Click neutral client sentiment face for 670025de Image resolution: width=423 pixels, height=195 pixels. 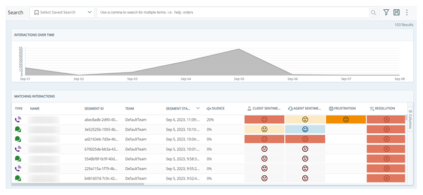click(264, 149)
